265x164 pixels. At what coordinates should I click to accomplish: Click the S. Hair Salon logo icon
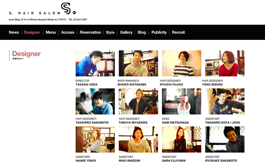(x=68, y=9)
